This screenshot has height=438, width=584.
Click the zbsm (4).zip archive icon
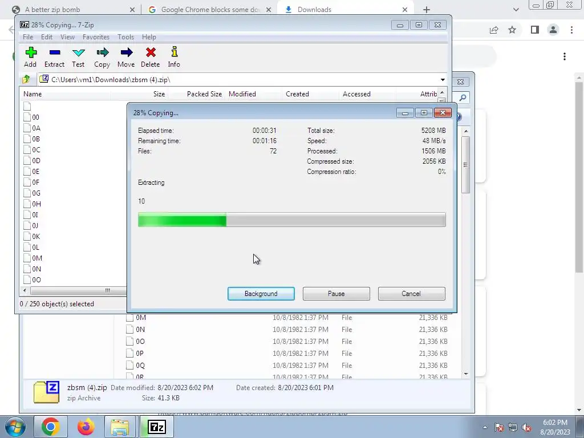47,392
